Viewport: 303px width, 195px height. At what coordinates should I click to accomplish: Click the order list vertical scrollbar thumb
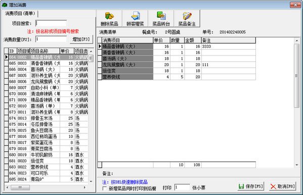(296, 76)
